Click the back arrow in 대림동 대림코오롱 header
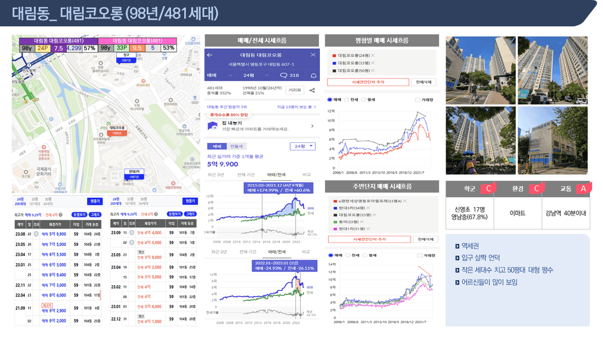This screenshot has width=603, height=339. [209, 55]
